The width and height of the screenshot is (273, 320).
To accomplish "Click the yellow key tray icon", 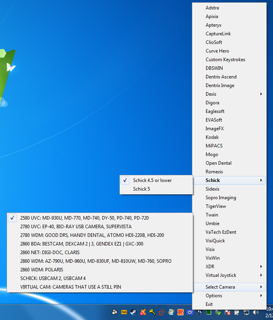I will (152, 312).
